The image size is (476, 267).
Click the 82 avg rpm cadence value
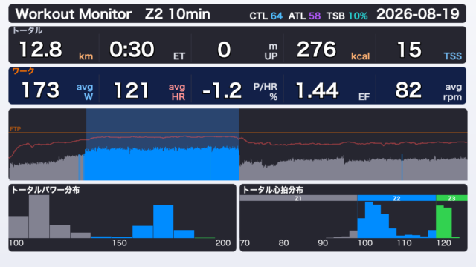[428, 90]
